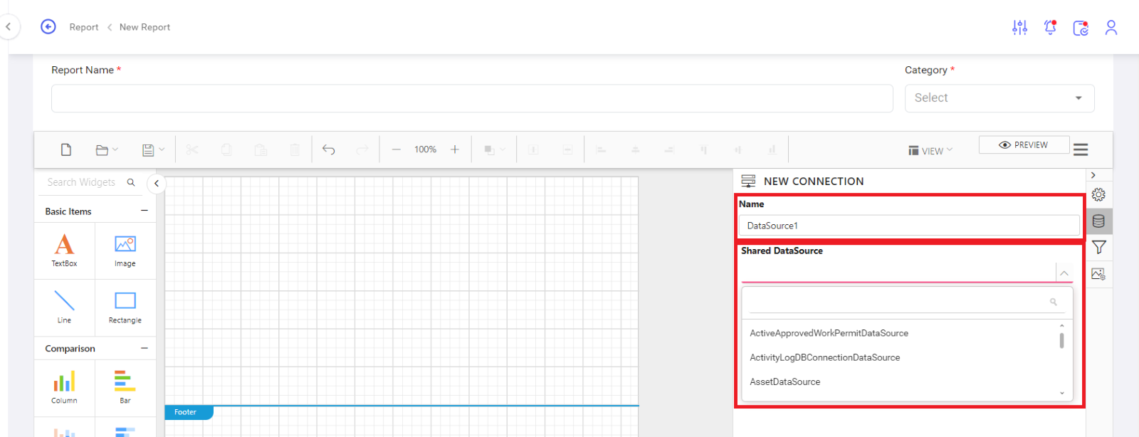Open the settings sliders icon in header
This screenshot has width=1139, height=437.
pos(1020,27)
